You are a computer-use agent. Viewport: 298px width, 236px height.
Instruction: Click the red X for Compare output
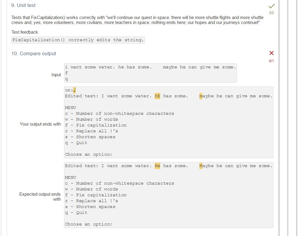271,53
